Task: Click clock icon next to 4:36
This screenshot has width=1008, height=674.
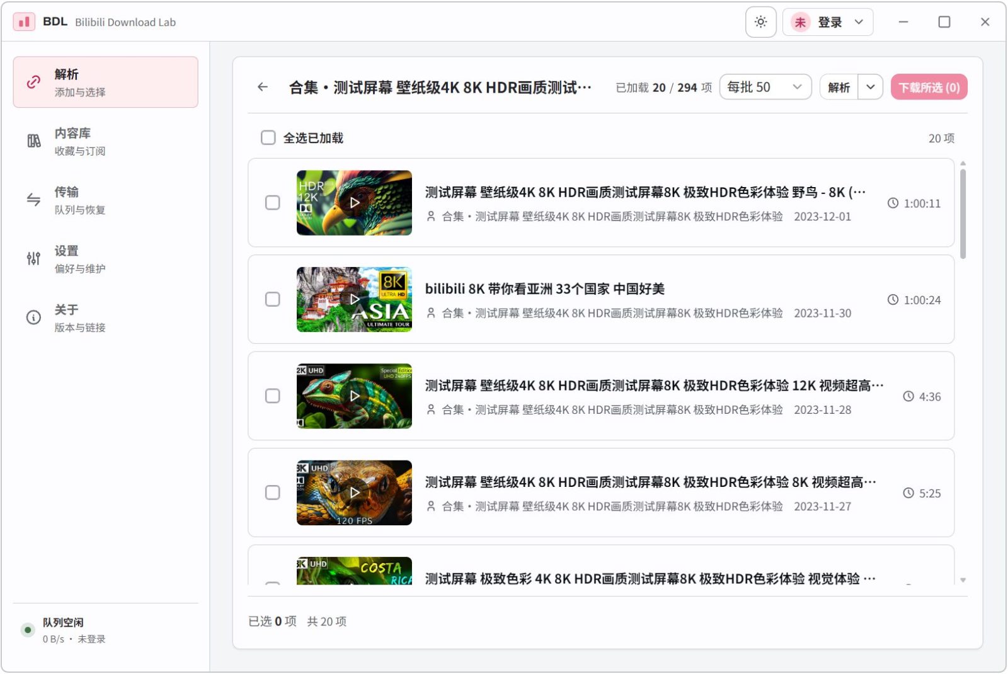Action: pyautogui.click(x=908, y=396)
